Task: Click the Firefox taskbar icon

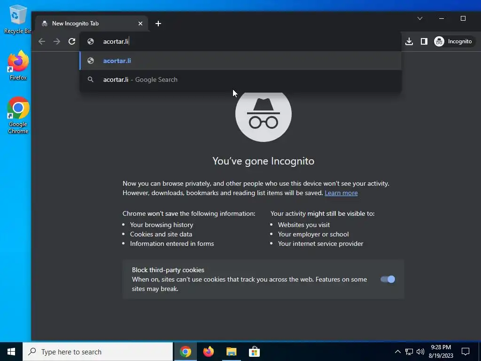Action: (208, 352)
